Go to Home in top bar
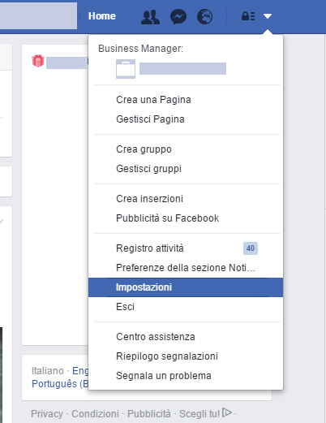 [102, 16]
